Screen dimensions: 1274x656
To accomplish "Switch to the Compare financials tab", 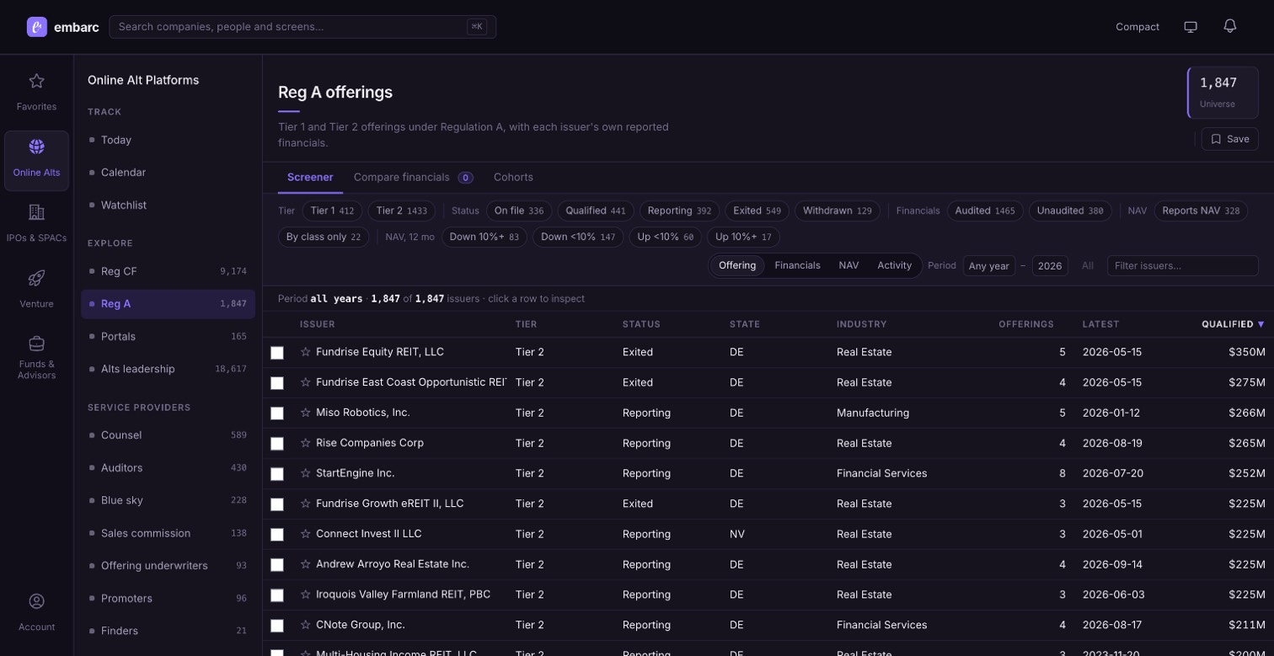I will pyautogui.click(x=413, y=177).
